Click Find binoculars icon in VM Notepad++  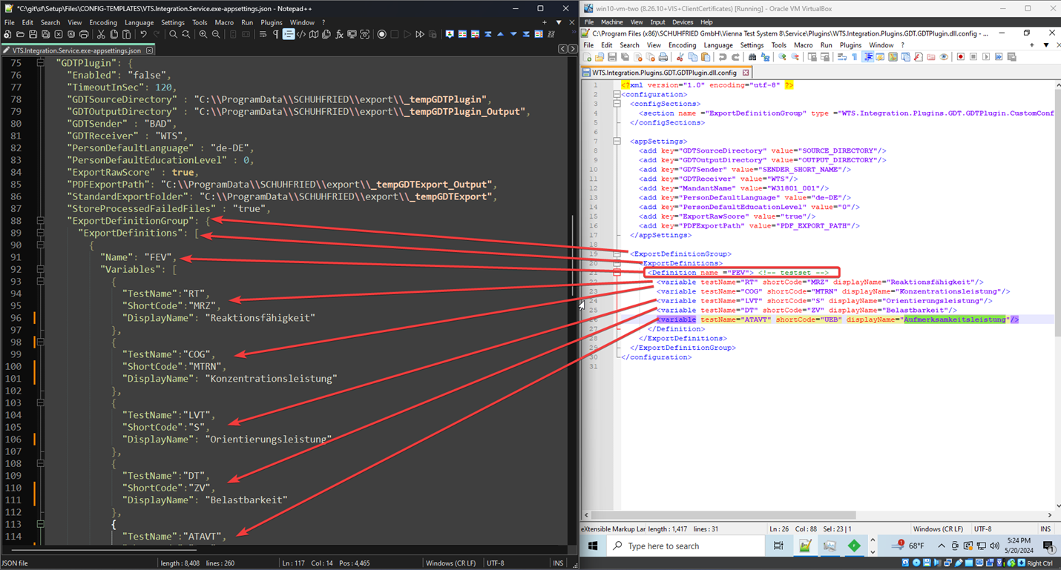coord(752,57)
